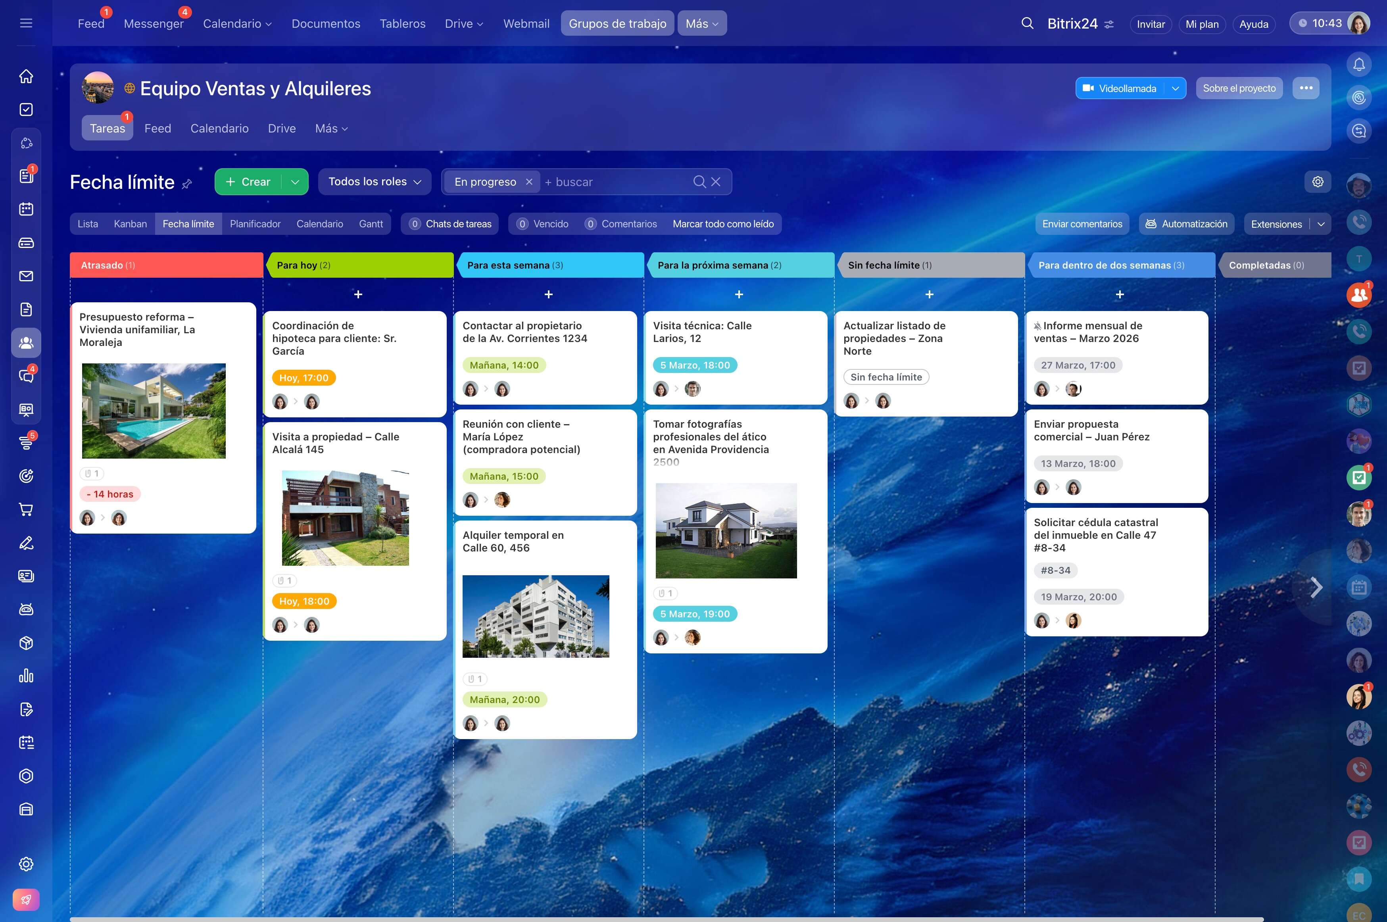Viewport: 1387px width, 922px height.
Task: Open the search magnifier in top bar
Action: pos(1027,23)
